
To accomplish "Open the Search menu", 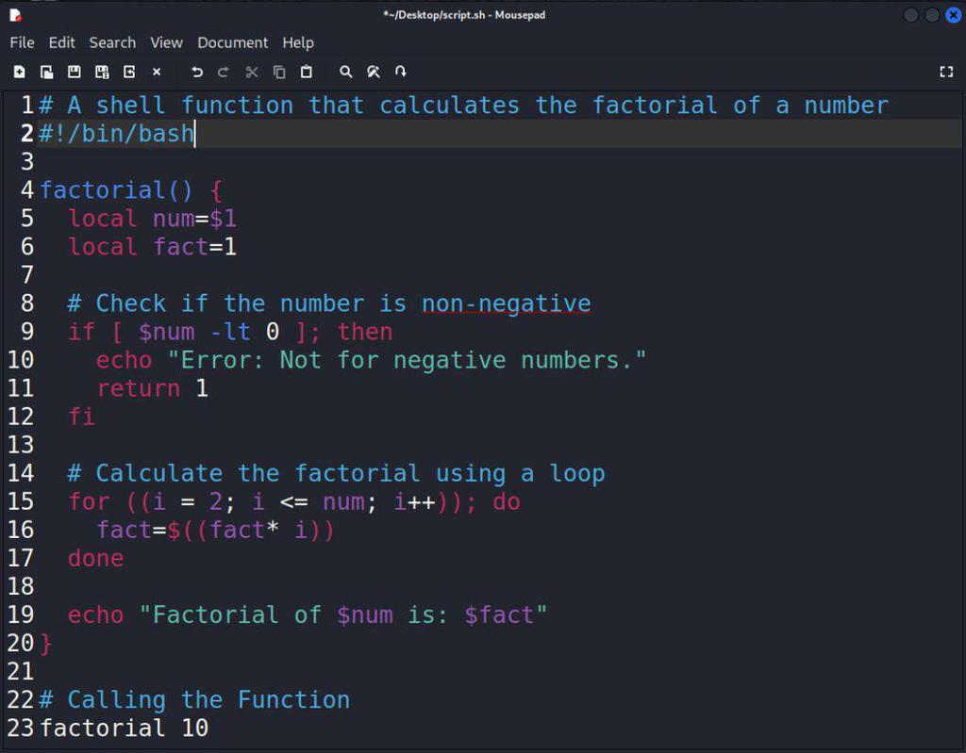I will 112,42.
